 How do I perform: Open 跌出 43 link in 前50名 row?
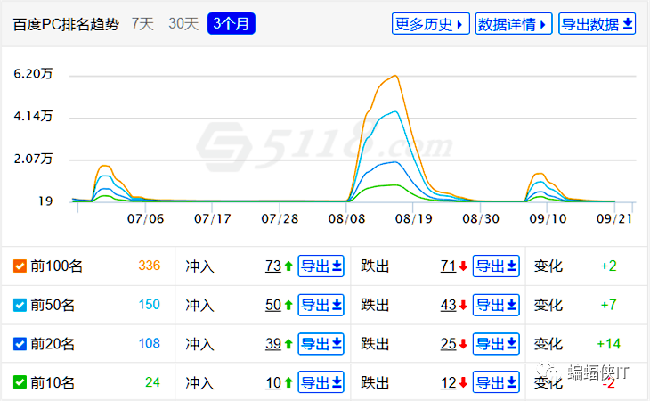[x=448, y=305]
